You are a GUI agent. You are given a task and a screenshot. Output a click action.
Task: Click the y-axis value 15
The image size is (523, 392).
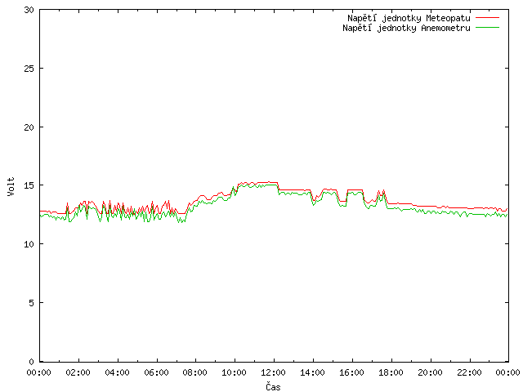point(29,185)
